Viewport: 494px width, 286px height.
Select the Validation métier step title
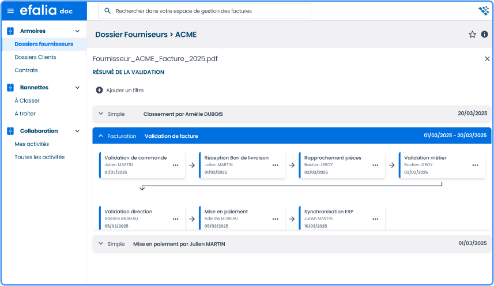click(425, 158)
